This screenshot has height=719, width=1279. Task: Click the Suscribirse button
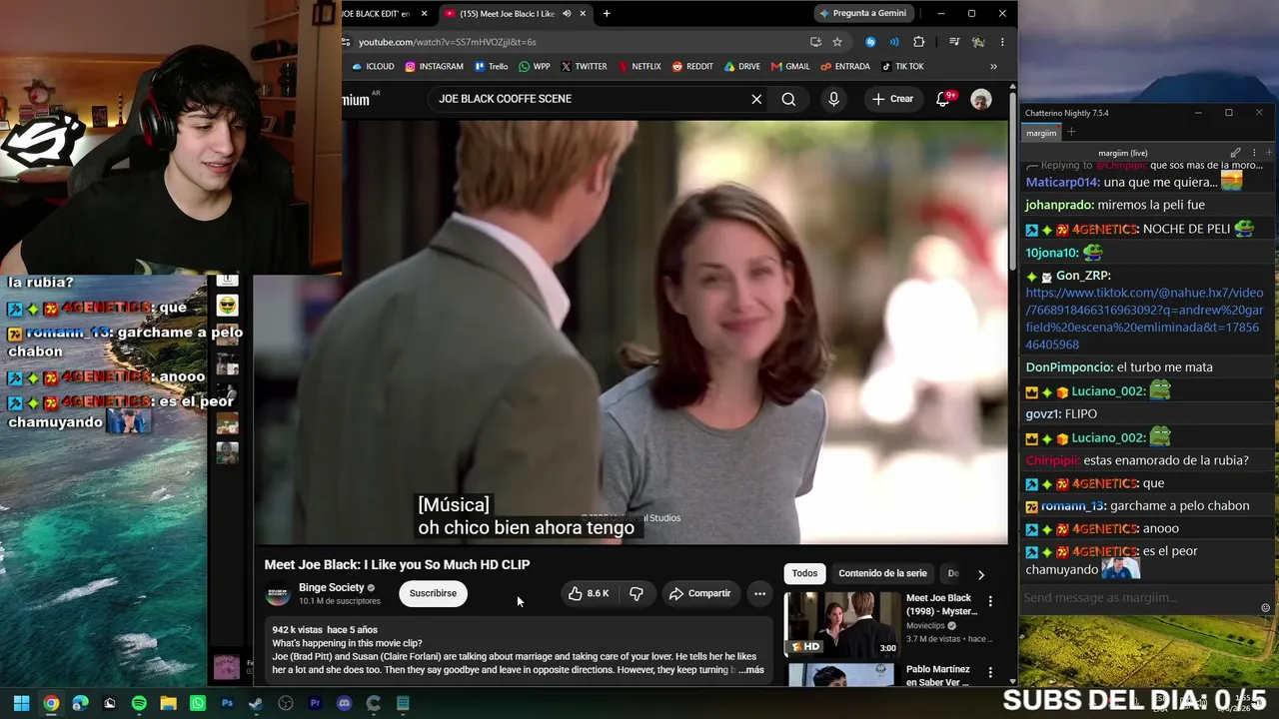point(433,593)
